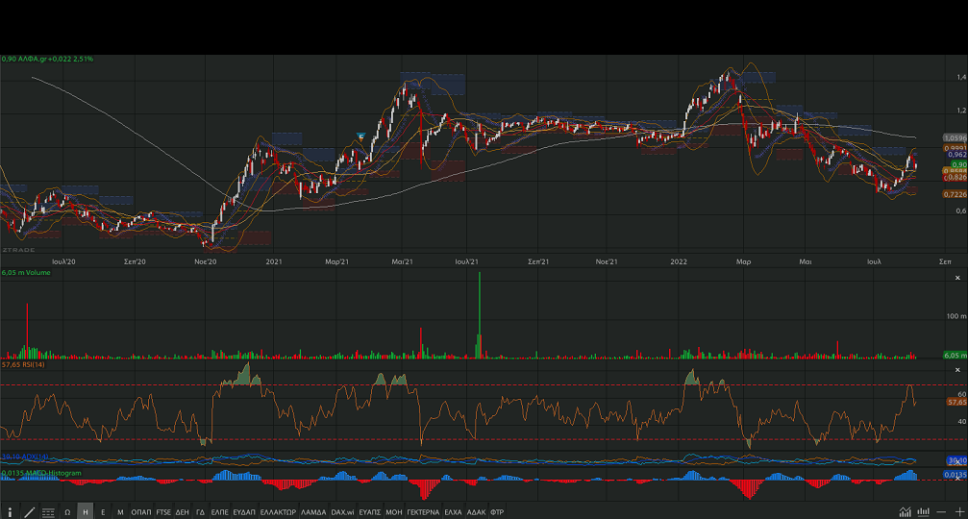The image size is (968, 519).
Task: Zoom in with the plus icon
Action: (958, 512)
